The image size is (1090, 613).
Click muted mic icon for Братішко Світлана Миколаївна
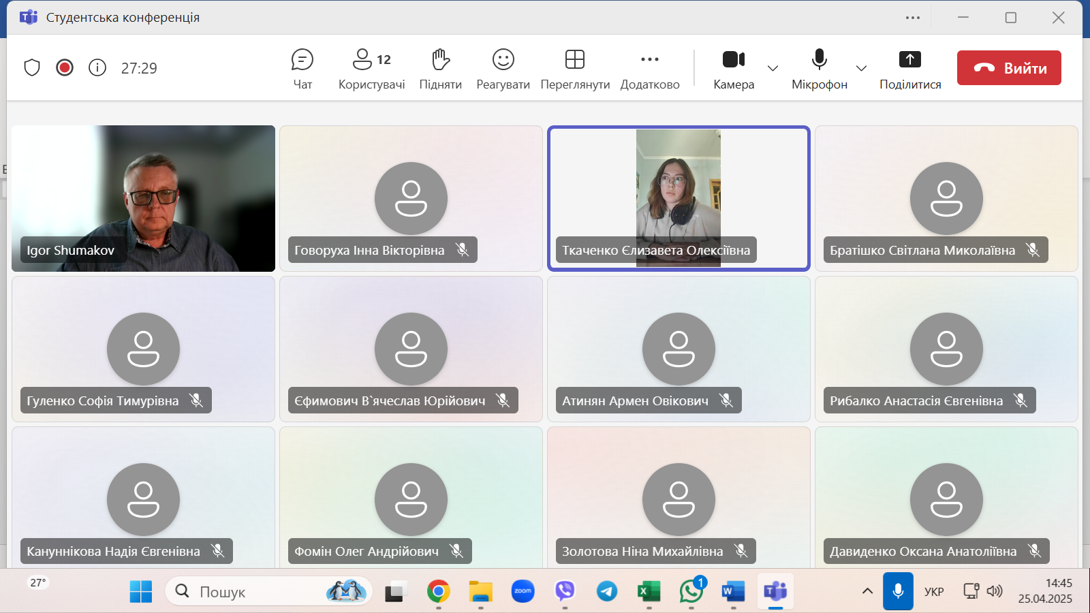[x=1033, y=250]
